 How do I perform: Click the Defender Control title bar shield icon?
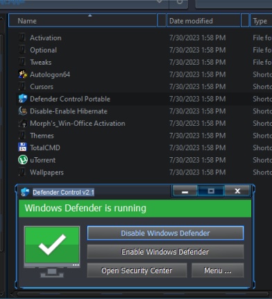pyautogui.click(x=25, y=192)
